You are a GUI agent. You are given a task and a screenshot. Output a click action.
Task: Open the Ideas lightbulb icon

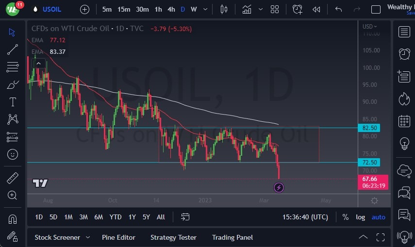tap(404, 144)
